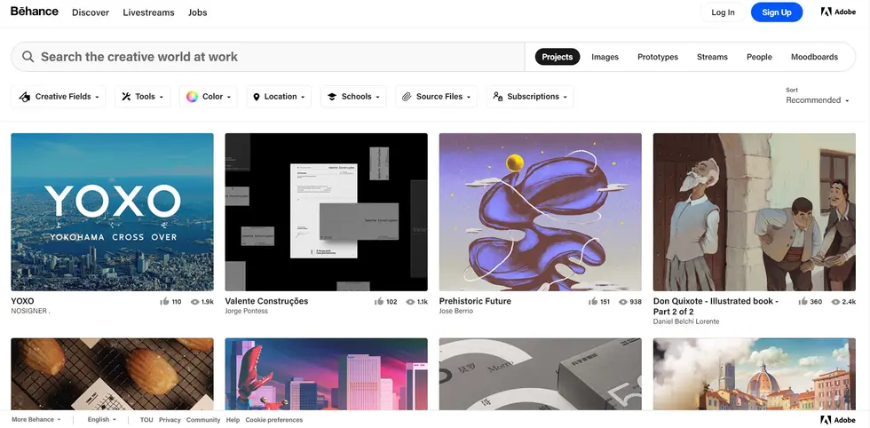Screen dimensions: 870x428
Task: Click thumbs-up icon on Don Quixote project
Action: click(x=803, y=302)
